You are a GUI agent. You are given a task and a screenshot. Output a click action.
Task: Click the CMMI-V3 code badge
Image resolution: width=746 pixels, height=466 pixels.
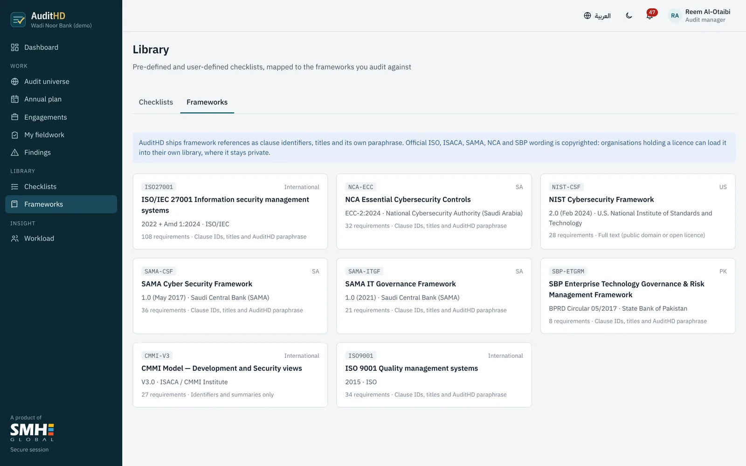tap(157, 356)
